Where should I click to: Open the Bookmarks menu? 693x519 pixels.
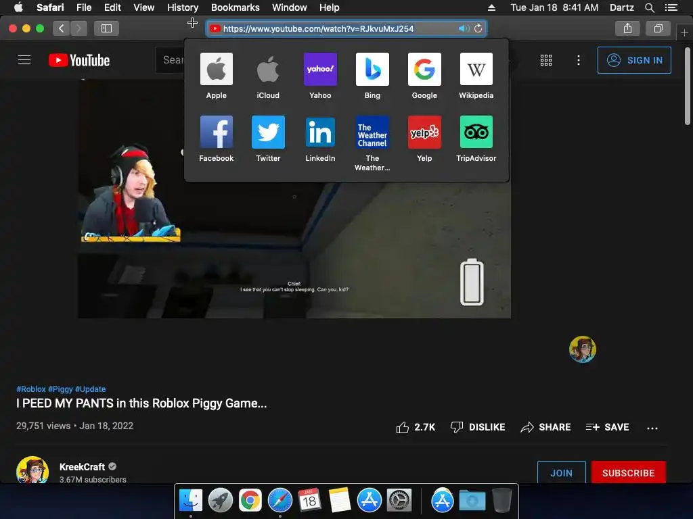point(235,7)
